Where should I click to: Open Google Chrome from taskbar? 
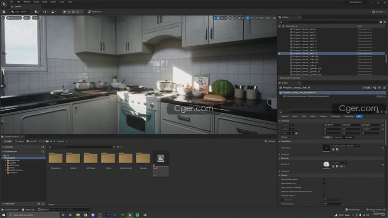(x=86, y=215)
